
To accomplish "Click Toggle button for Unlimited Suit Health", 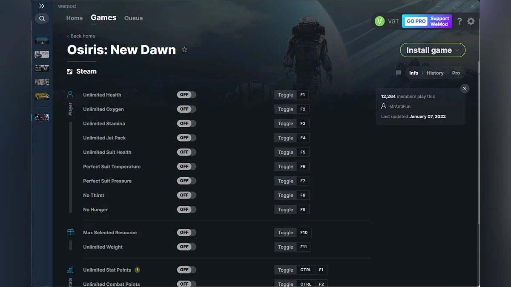I will click(285, 152).
